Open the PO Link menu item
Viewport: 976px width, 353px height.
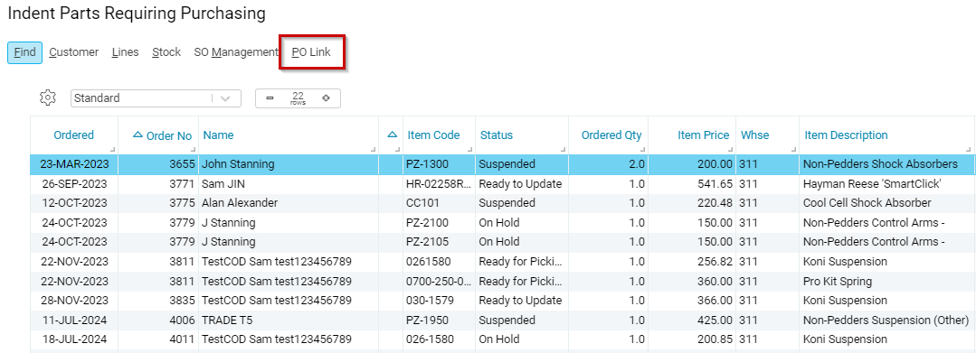coord(311,53)
